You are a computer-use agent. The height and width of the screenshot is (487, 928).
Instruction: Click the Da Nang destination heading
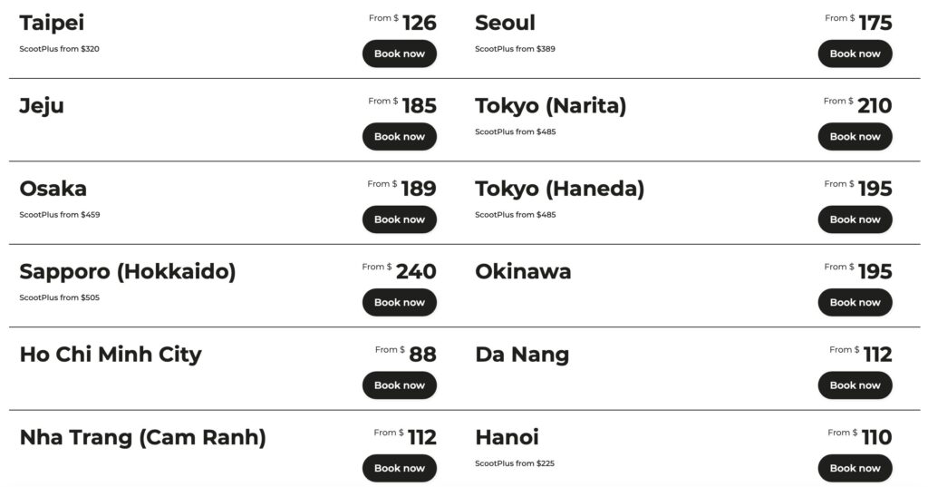tap(522, 355)
